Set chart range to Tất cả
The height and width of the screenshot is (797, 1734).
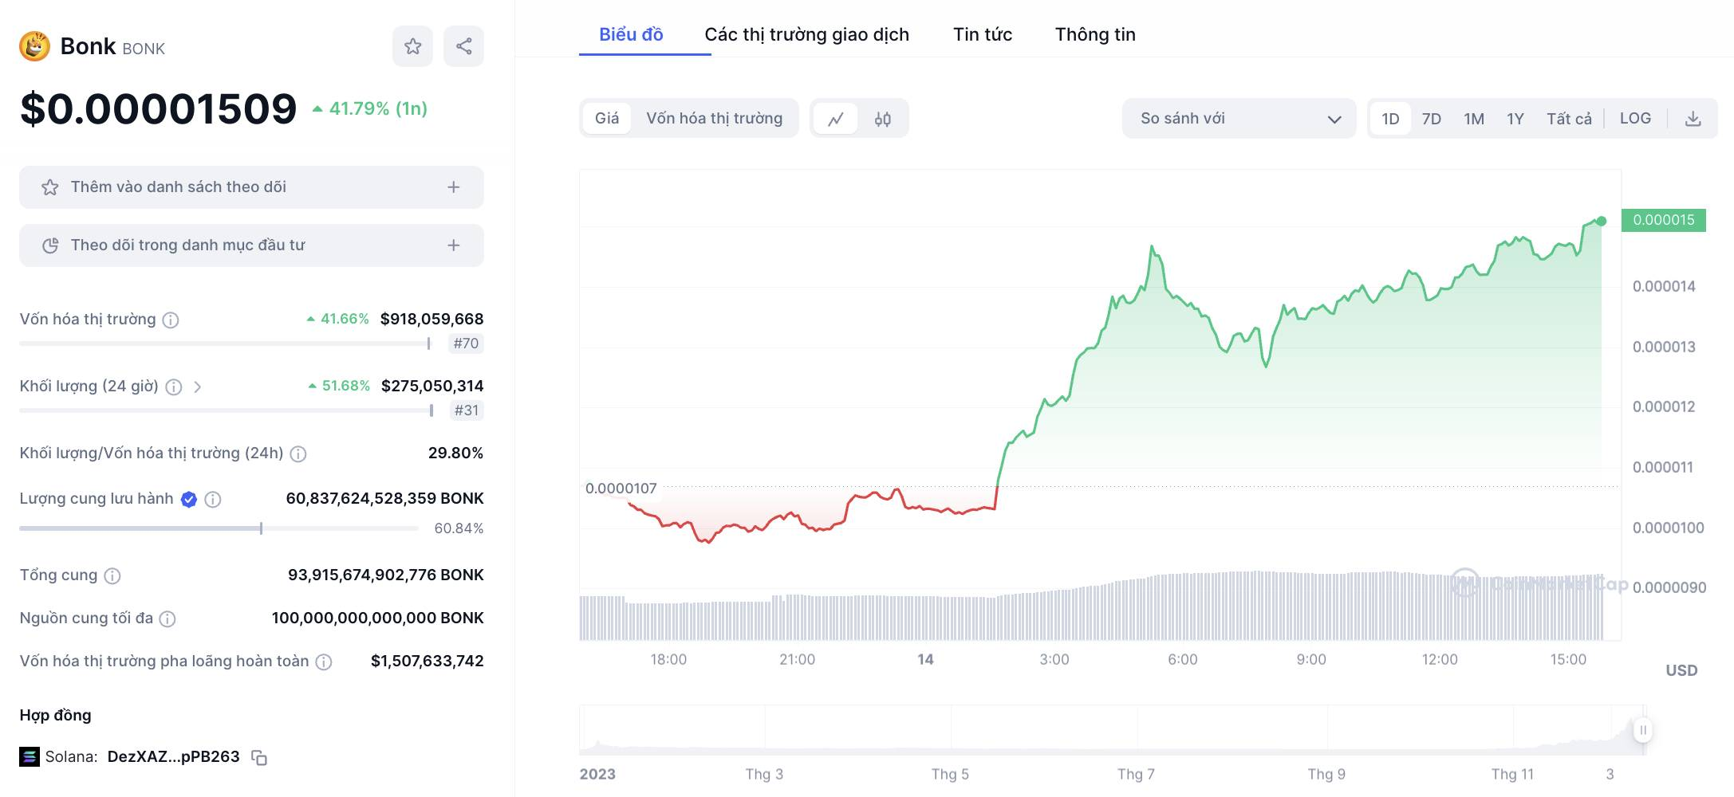click(1569, 119)
